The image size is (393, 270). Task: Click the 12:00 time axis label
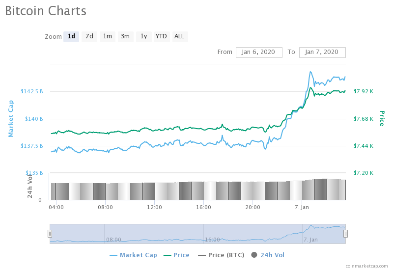tap(154, 207)
